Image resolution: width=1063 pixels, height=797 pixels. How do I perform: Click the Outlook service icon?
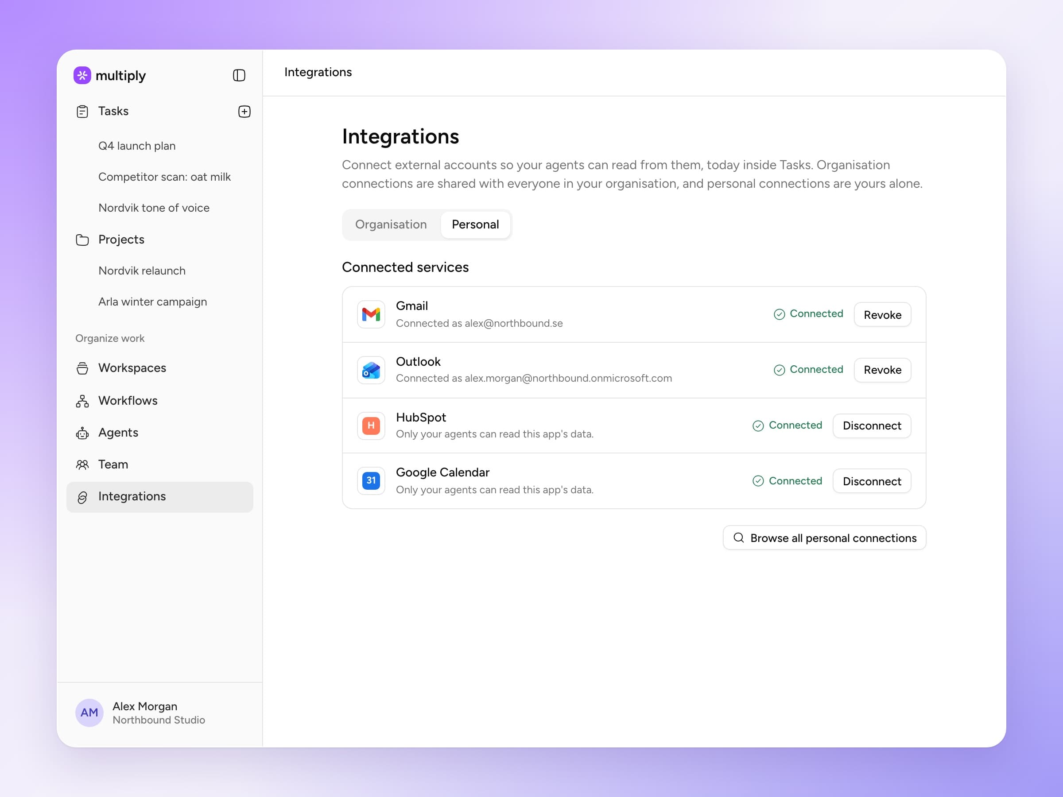(x=371, y=370)
